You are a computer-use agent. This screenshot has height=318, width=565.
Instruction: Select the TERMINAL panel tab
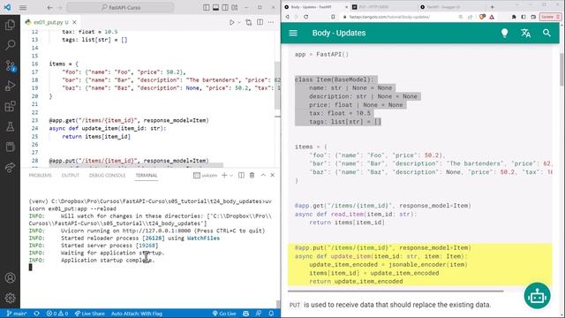pos(147,175)
